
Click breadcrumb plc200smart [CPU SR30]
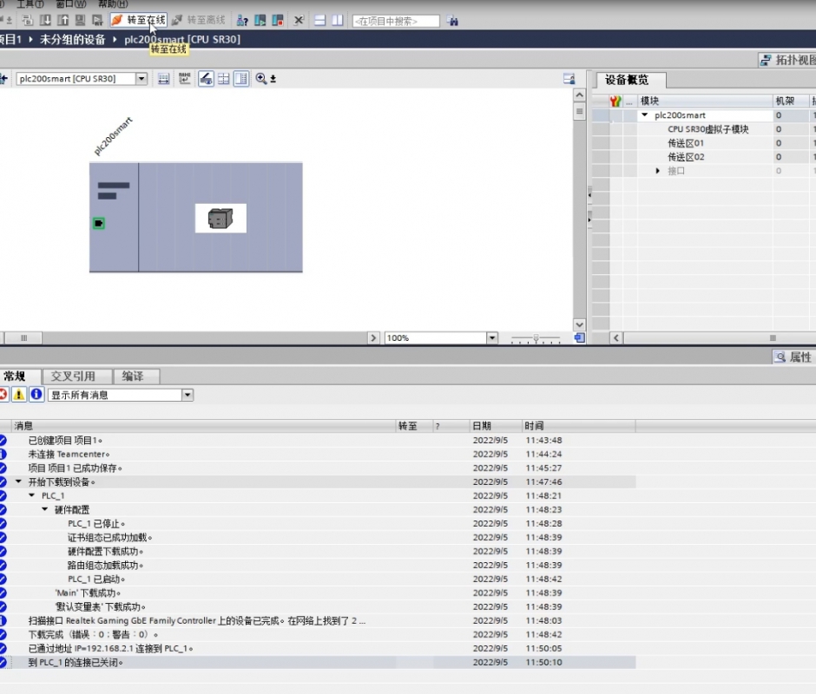[182, 40]
